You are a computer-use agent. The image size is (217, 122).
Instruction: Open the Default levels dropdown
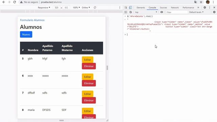[196, 12]
